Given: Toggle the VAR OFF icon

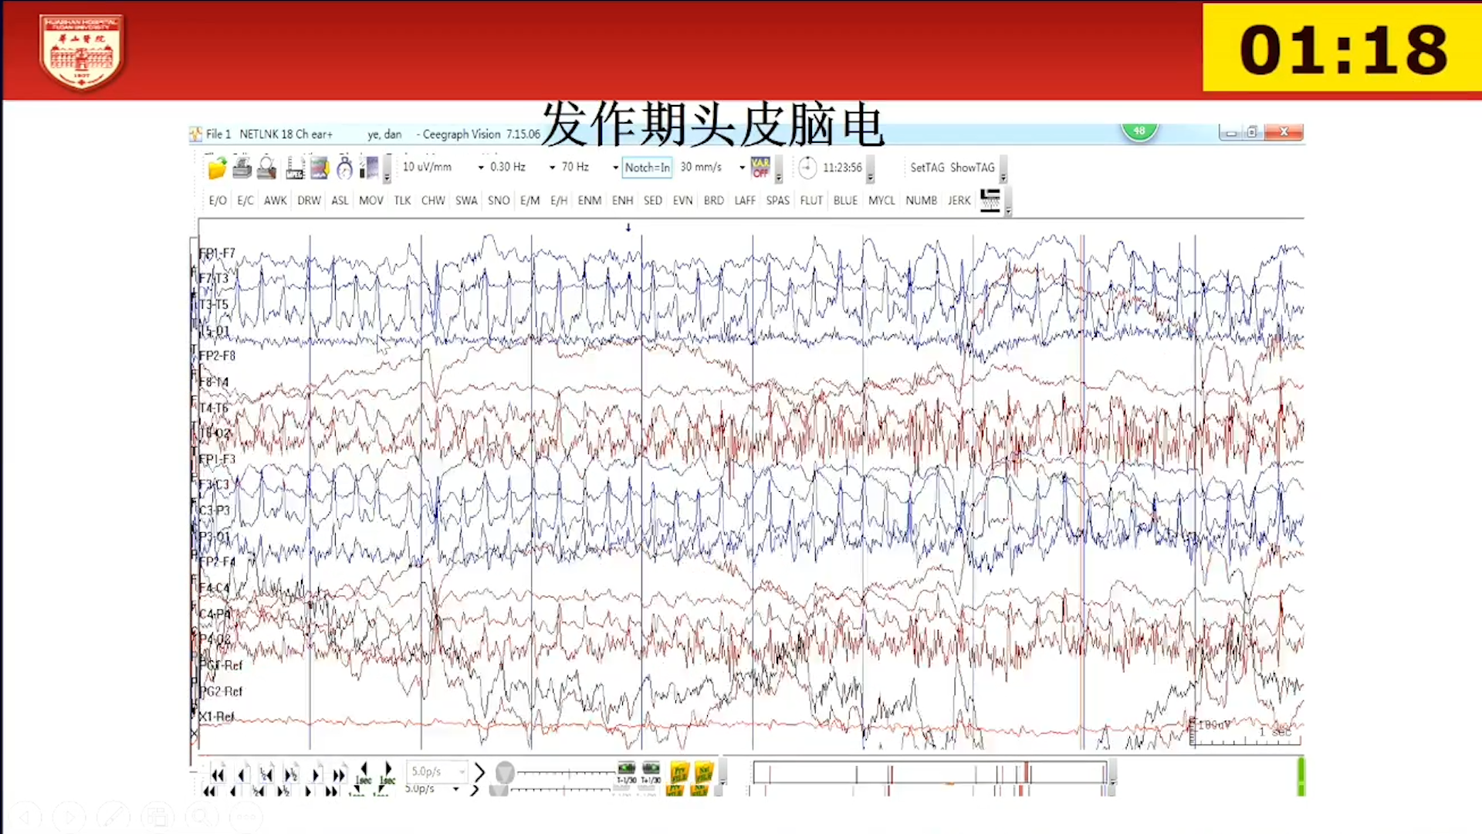Looking at the screenshot, I should (x=760, y=167).
